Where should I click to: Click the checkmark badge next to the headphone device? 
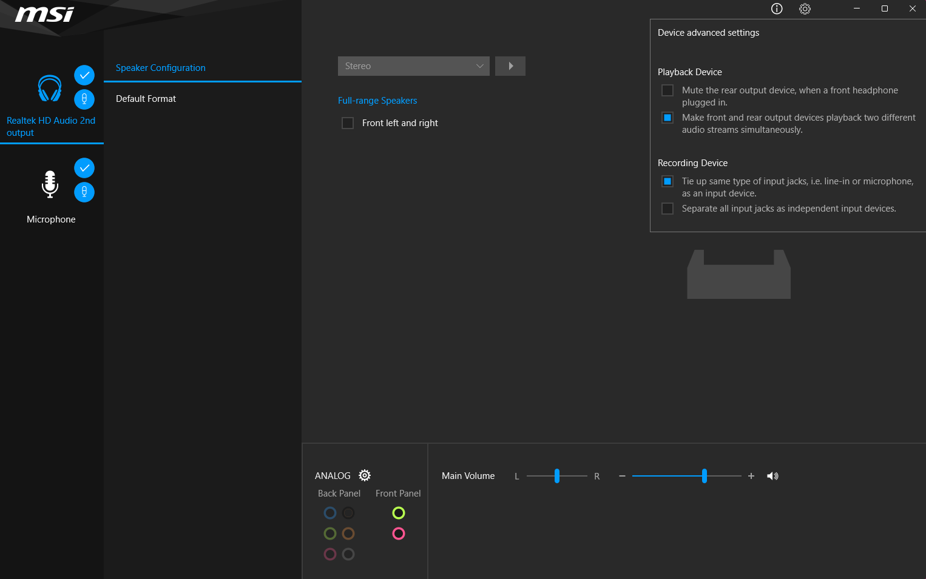tap(84, 75)
